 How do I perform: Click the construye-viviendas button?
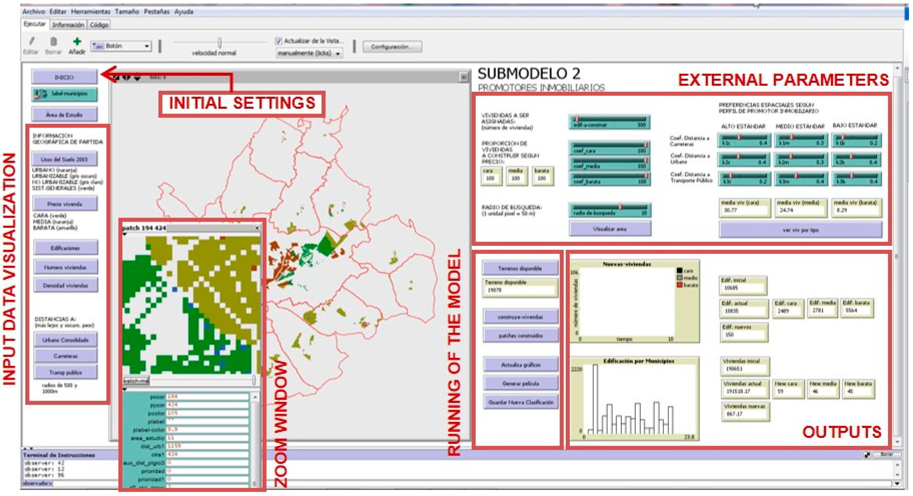point(520,317)
